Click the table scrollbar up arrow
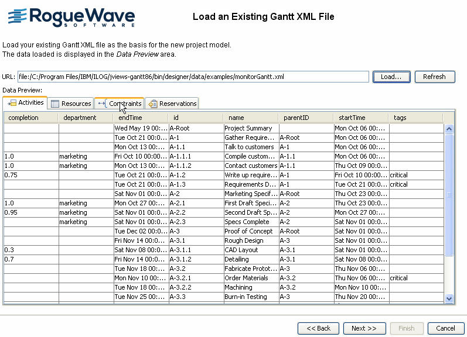Viewport: 467px width, 337px height. click(x=449, y=129)
